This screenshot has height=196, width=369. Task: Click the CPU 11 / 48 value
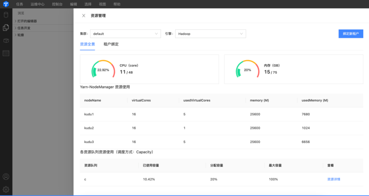tap(126, 72)
